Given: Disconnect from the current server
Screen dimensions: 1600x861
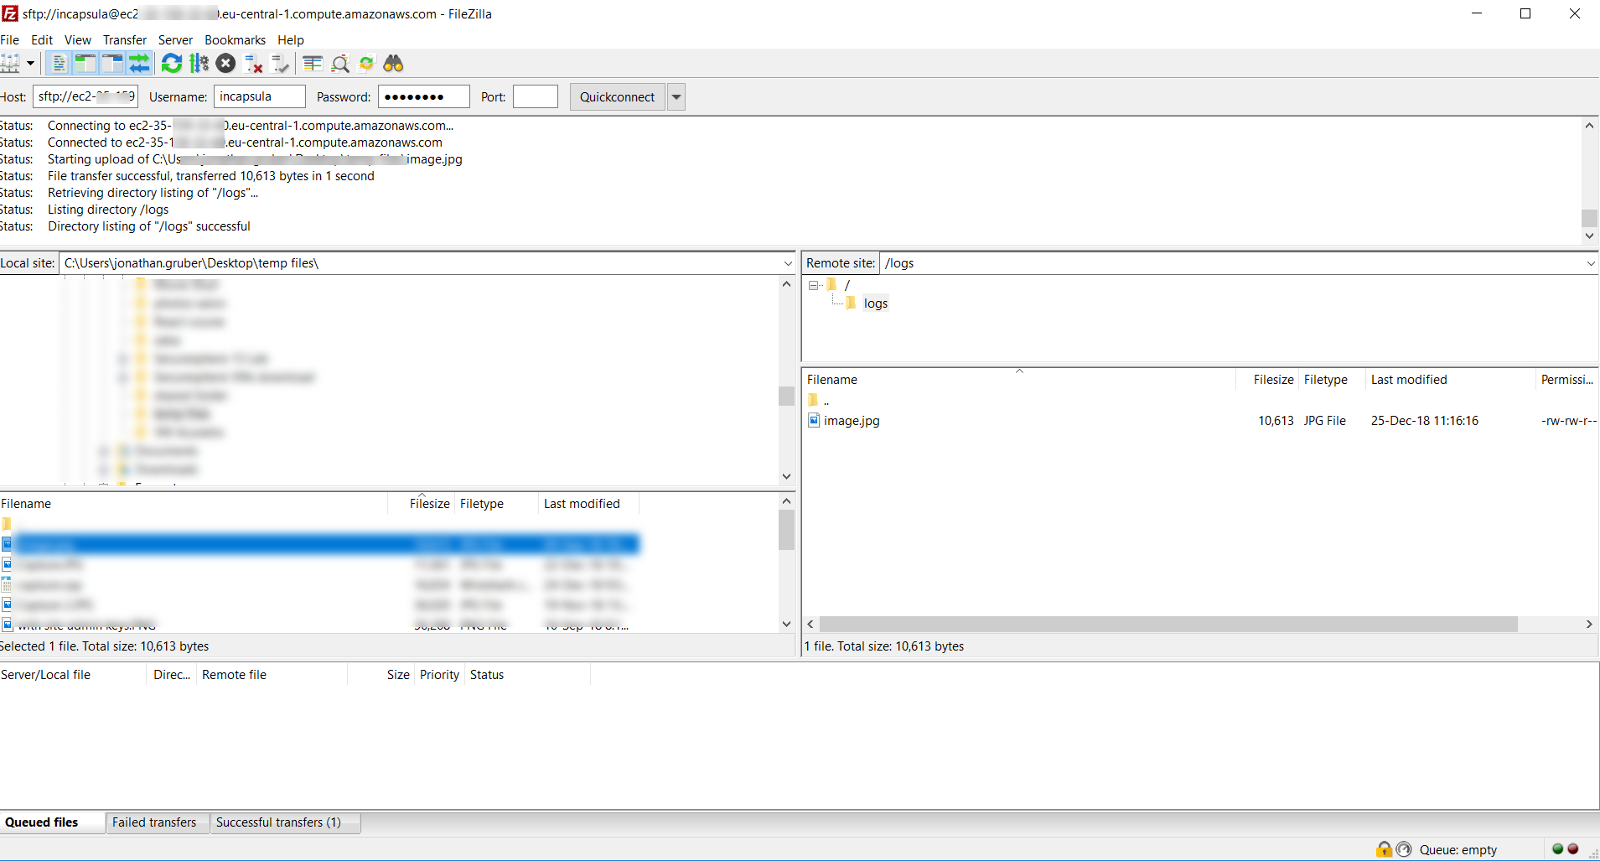Looking at the screenshot, I should pyautogui.click(x=253, y=64).
